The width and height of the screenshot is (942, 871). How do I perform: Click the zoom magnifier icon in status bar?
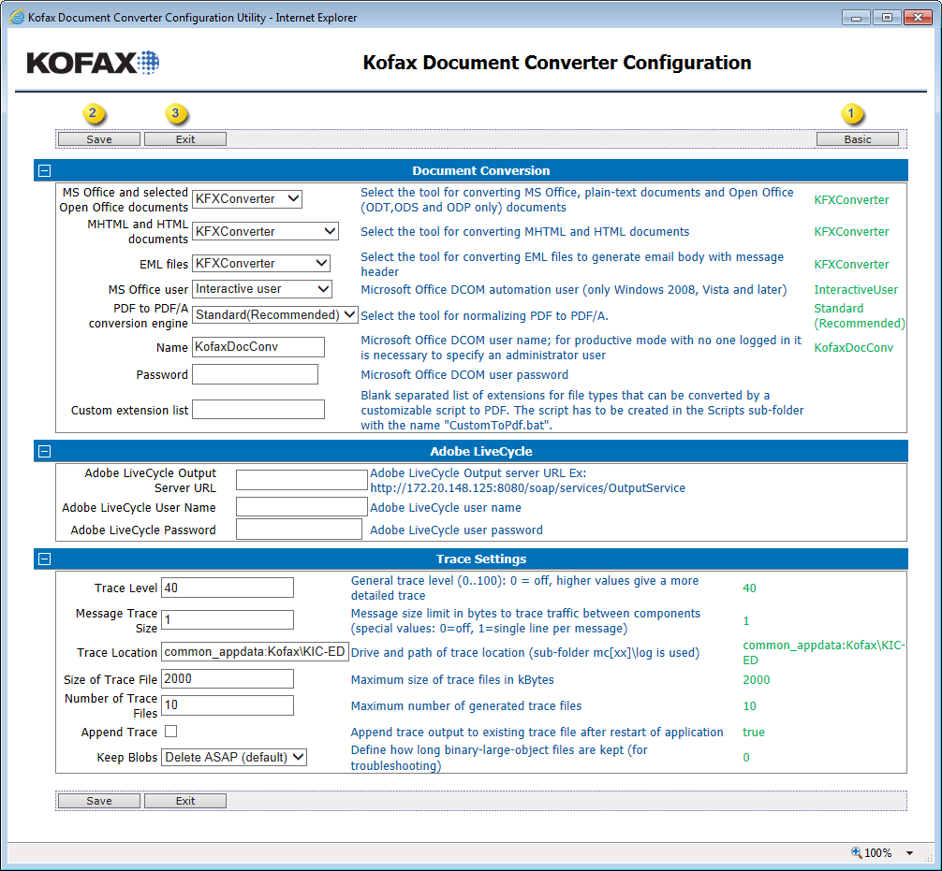856,852
